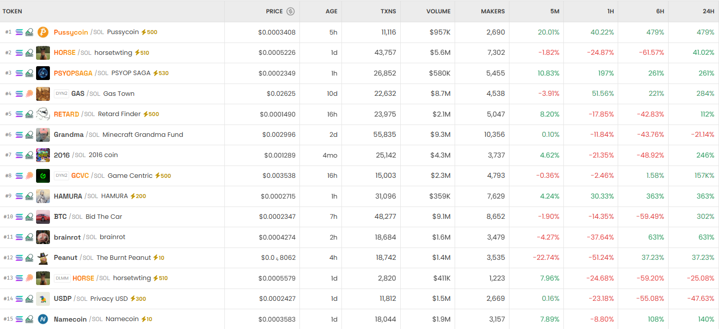Sort by the Makers column header
The height and width of the screenshot is (329, 719).
[x=493, y=11]
